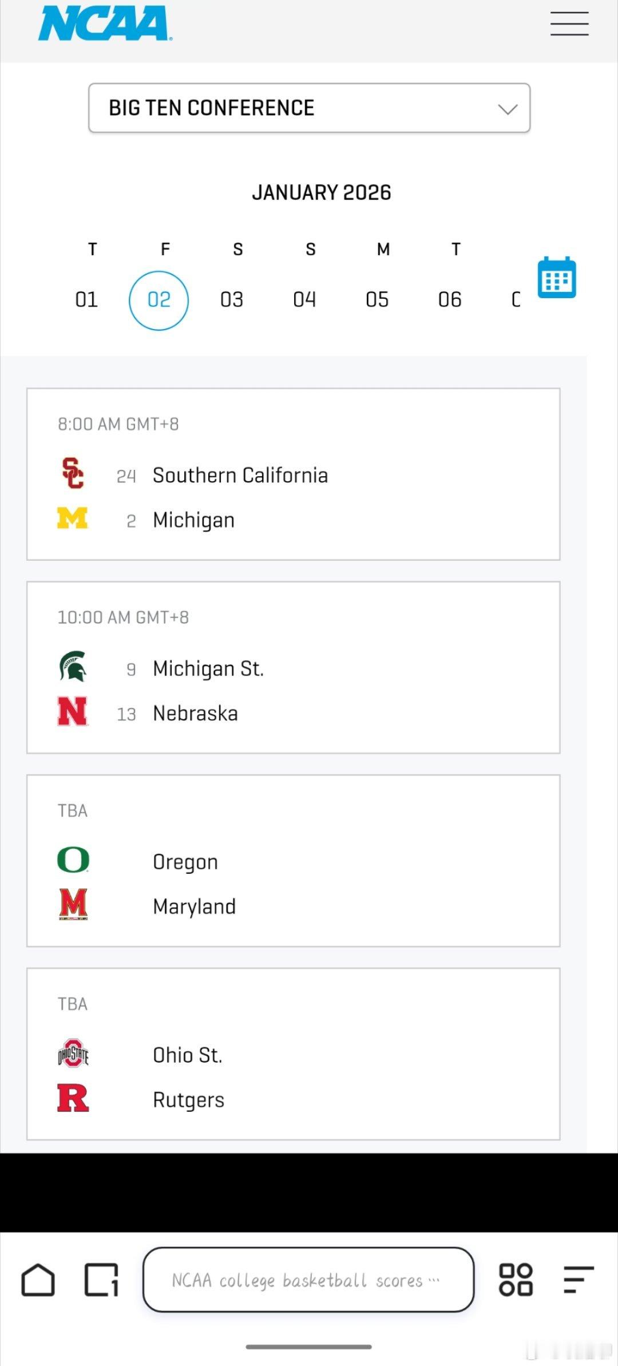618x1366 pixels.
Task: Open the calendar date picker icon
Action: pyautogui.click(x=556, y=278)
